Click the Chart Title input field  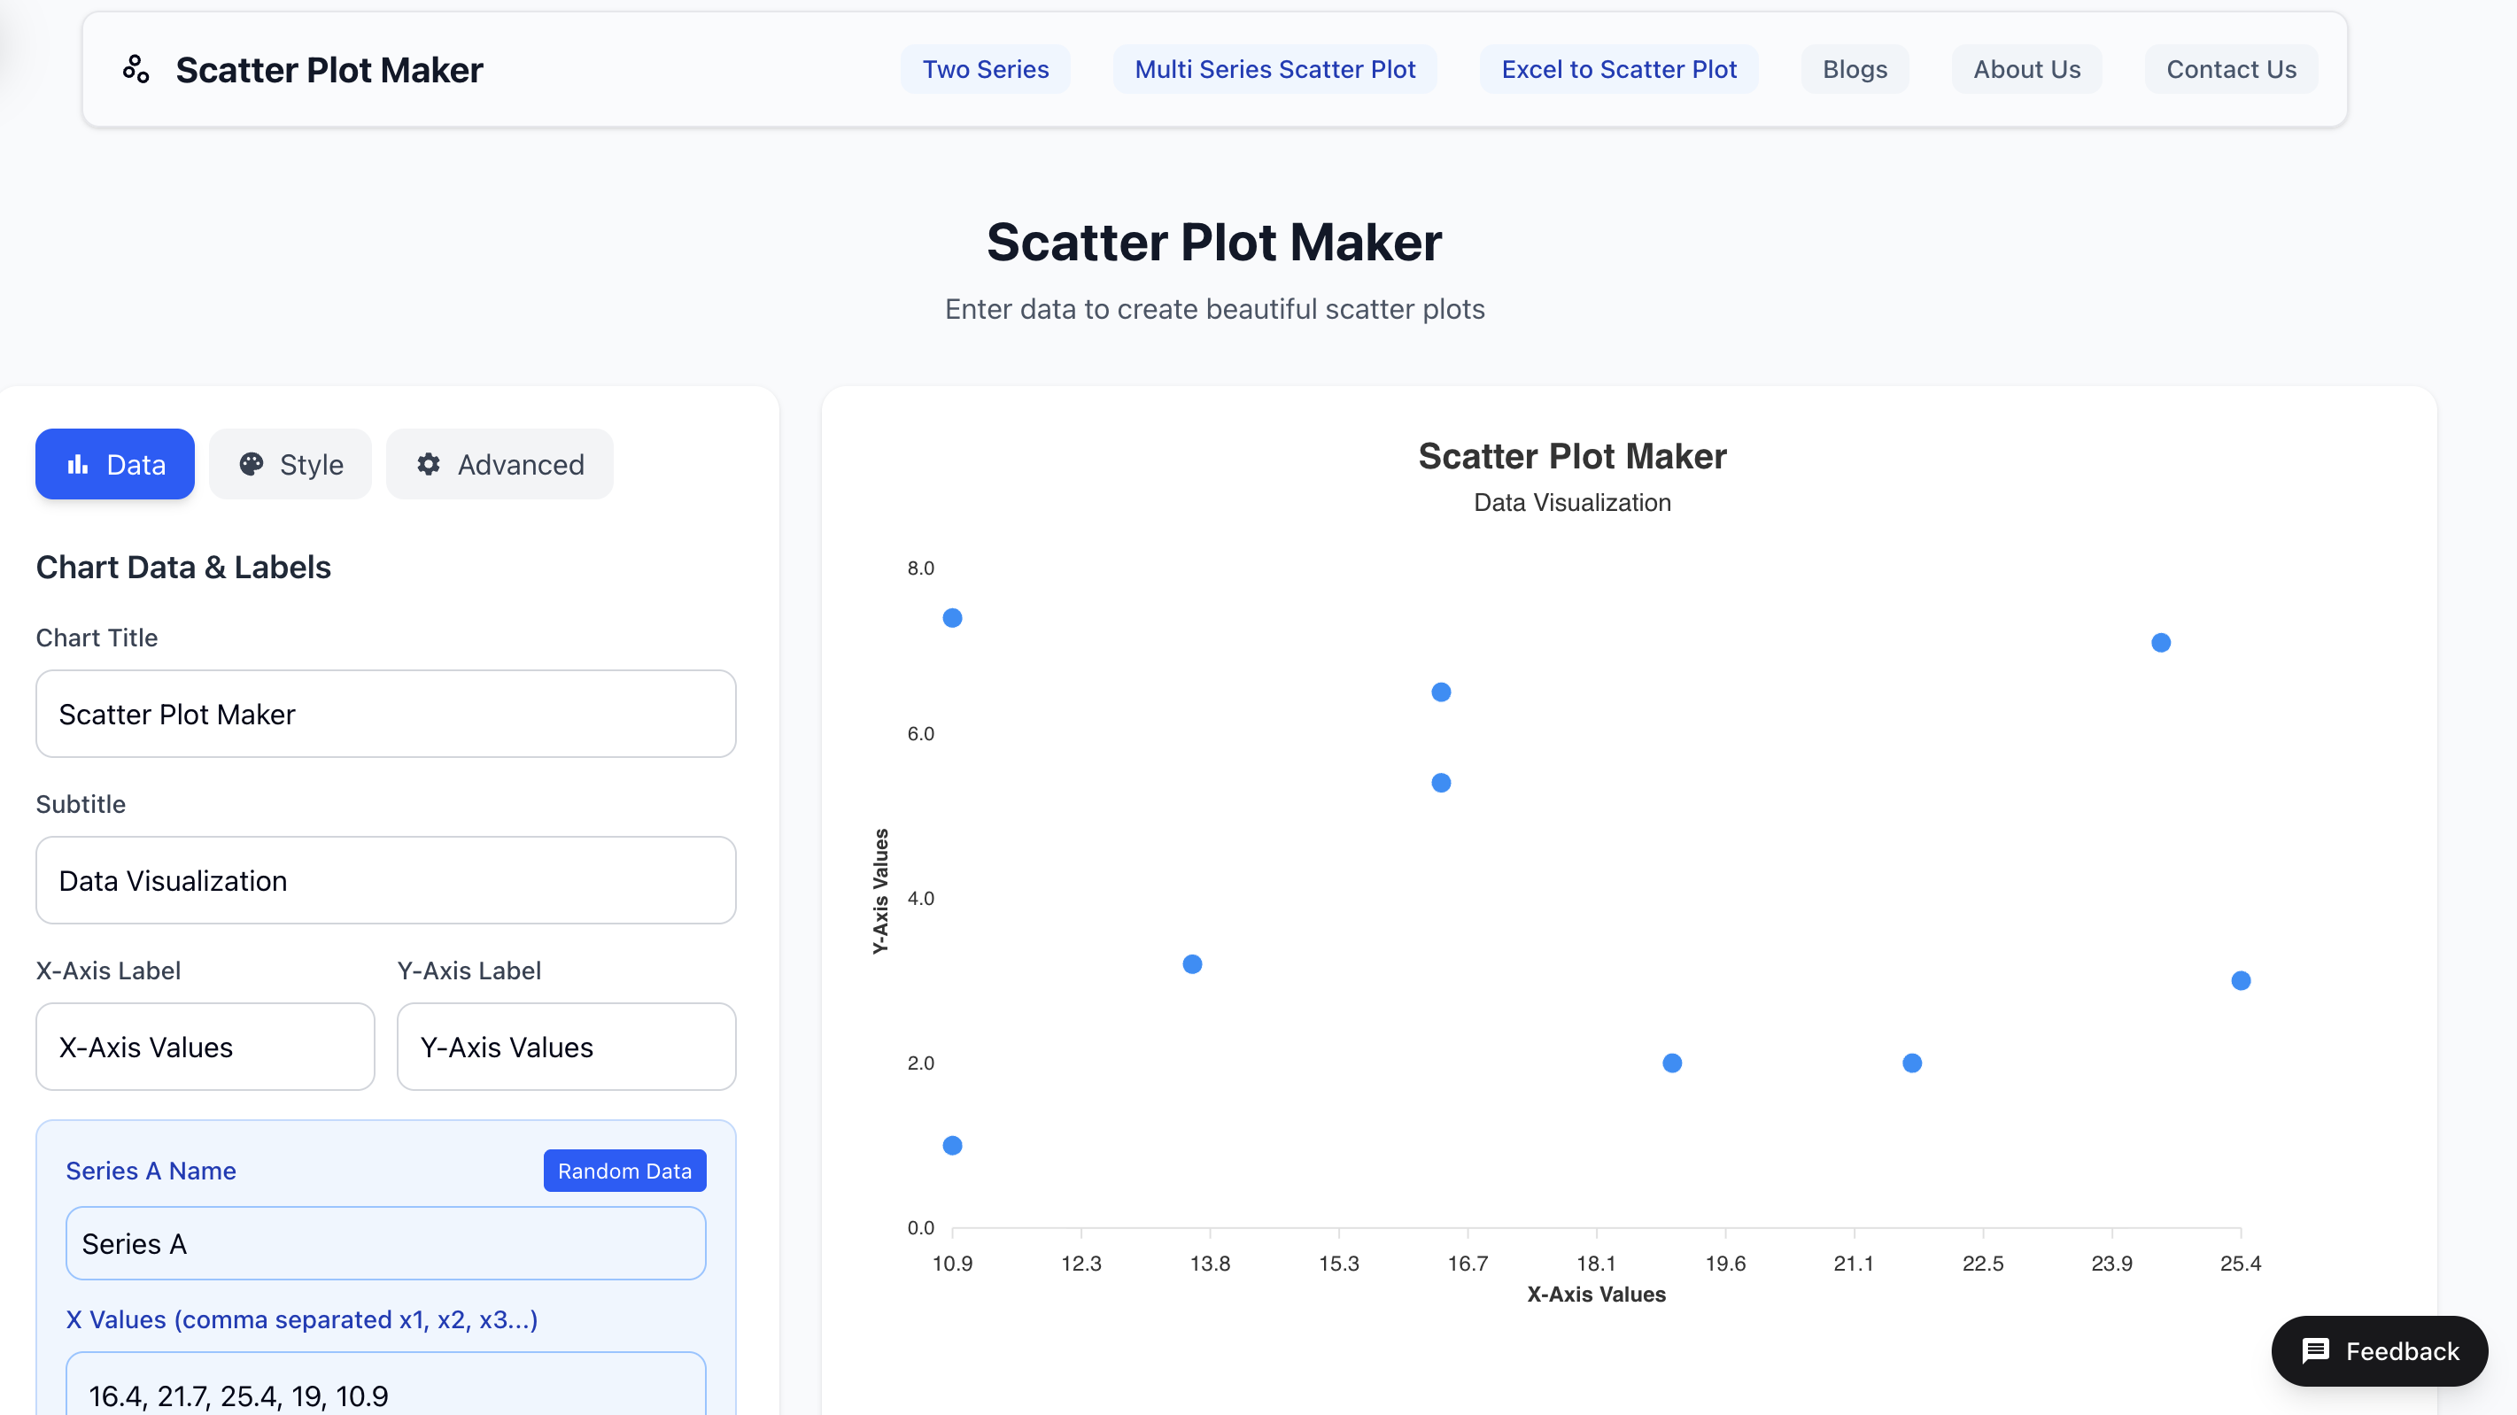[385, 714]
